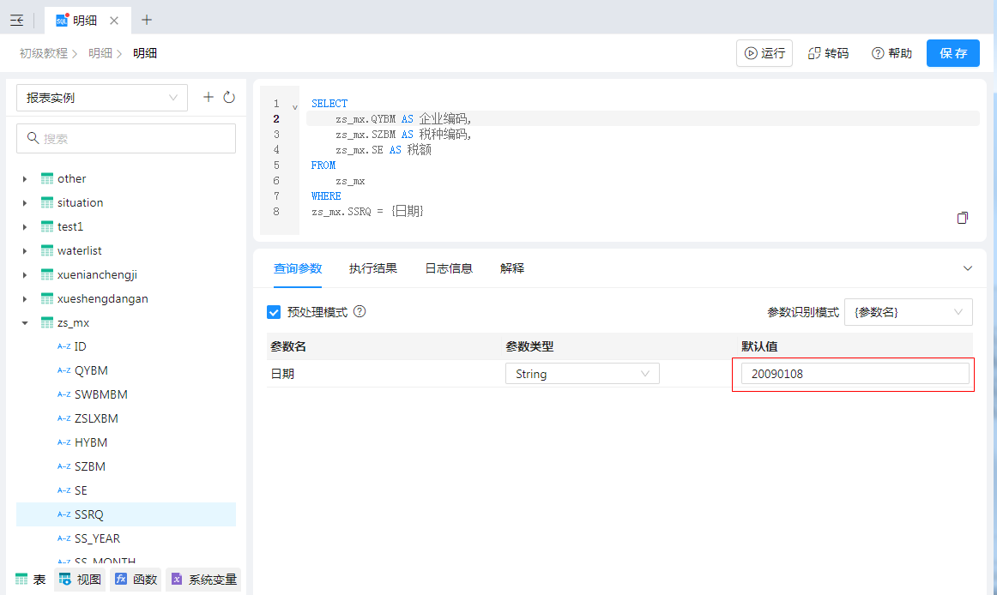Switch to the 日志信息 tab
Screen dimensions: 997x595
[448, 268]
